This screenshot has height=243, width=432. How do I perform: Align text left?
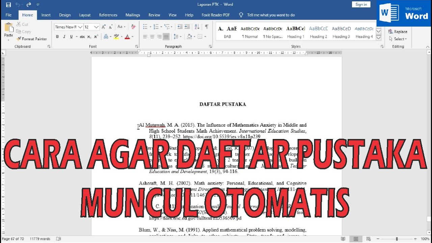pyautogui.click(x=145, y=36)
